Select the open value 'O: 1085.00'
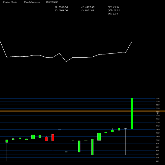The width and height of the screenshot is (165, 165). pos(61,7)
